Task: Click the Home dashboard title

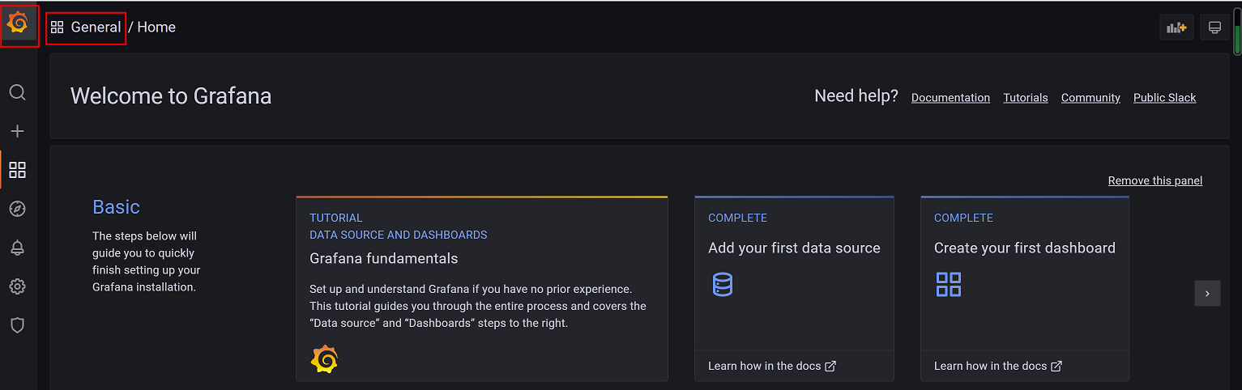Action: [x=156, y=28]
